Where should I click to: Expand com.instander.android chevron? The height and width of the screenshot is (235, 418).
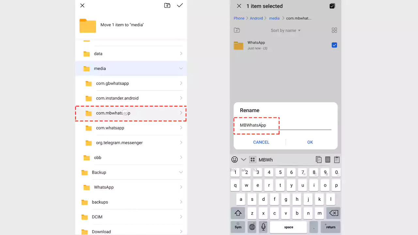[181, 98]
